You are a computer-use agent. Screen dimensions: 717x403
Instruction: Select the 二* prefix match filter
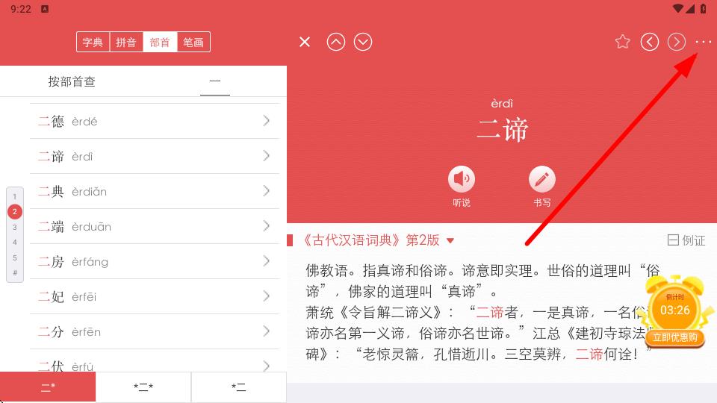click(48, 387)
